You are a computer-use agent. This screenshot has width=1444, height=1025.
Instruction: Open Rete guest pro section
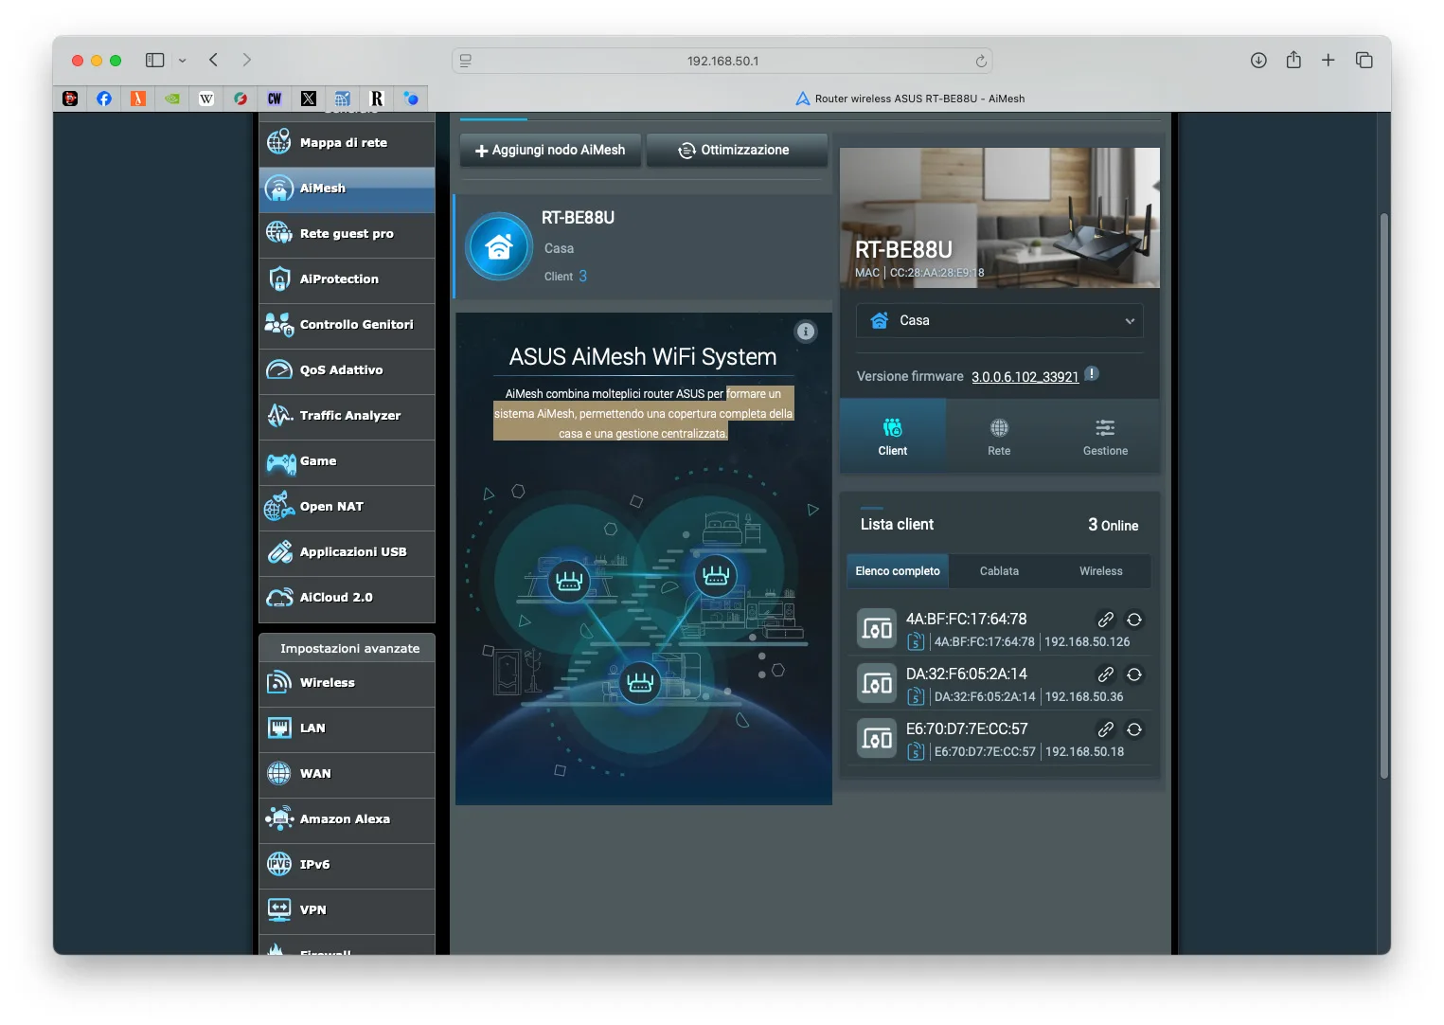coord(347,234)
